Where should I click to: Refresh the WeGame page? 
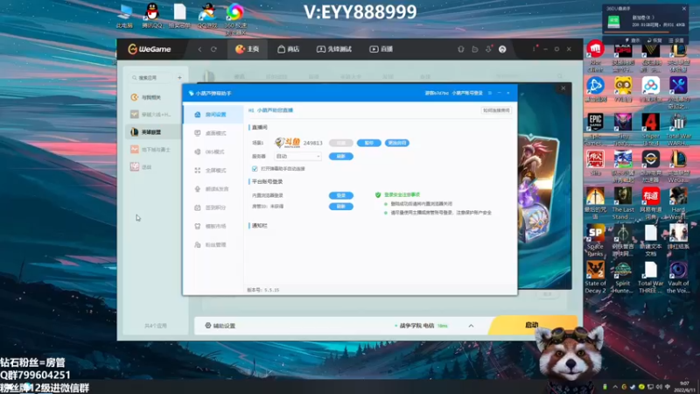213,49
